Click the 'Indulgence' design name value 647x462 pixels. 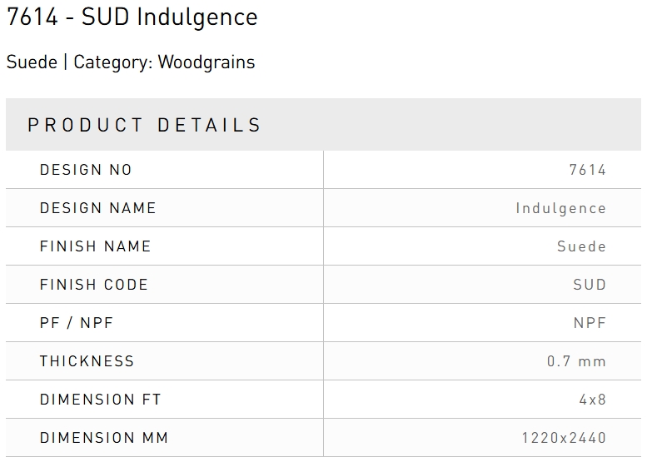560,208
